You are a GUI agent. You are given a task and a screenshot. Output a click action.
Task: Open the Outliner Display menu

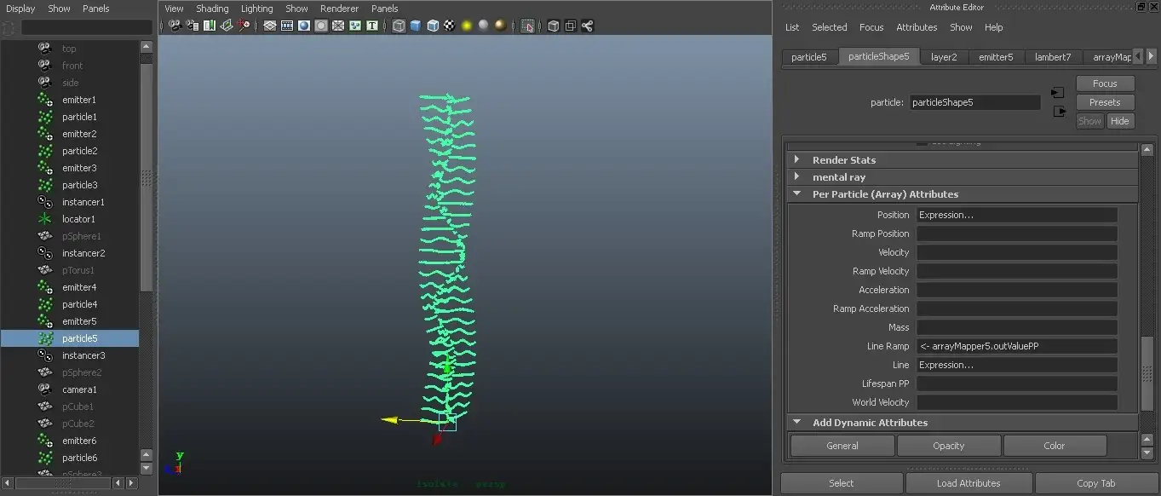20,9
